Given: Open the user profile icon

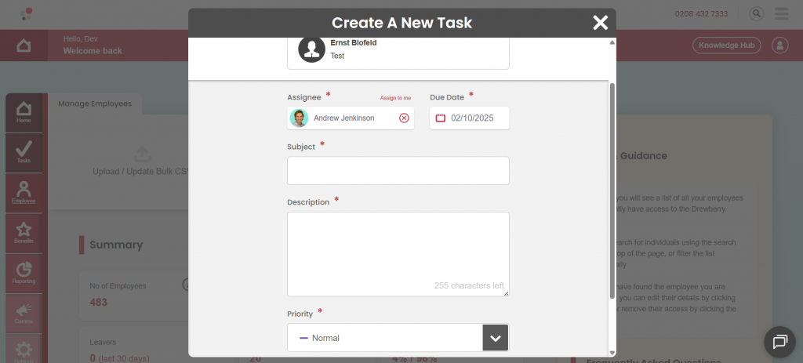Looking at the screenshot, I should (780, 45).
